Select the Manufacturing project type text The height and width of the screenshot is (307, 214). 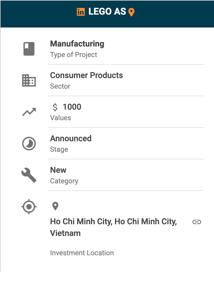coord(77,44)
